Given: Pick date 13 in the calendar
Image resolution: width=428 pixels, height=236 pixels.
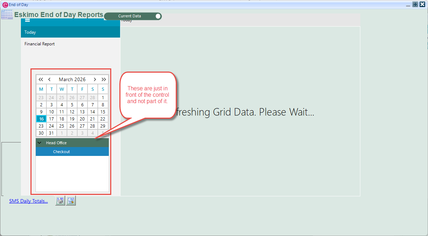Looking at the screenshot, I should [82, 112].
